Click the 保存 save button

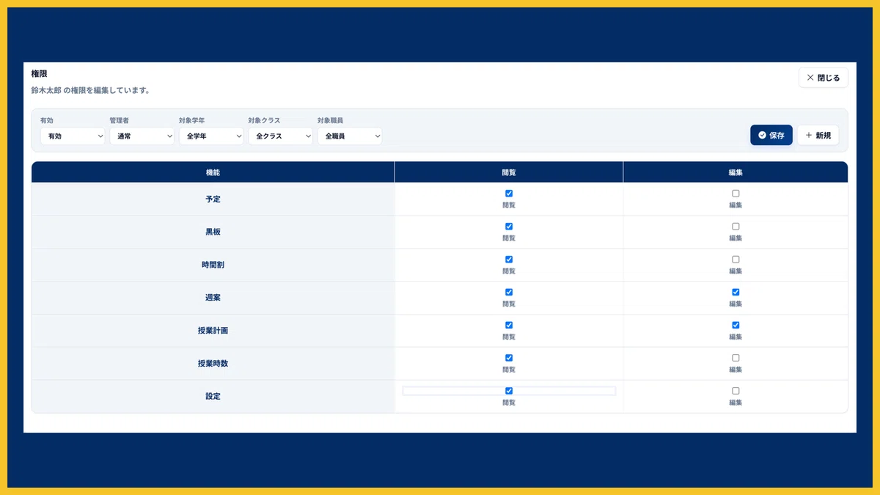[771, 135]
